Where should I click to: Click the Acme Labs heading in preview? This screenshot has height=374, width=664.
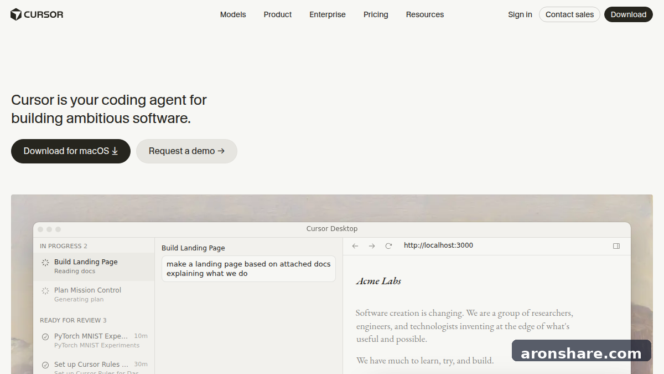coord(378,281)
